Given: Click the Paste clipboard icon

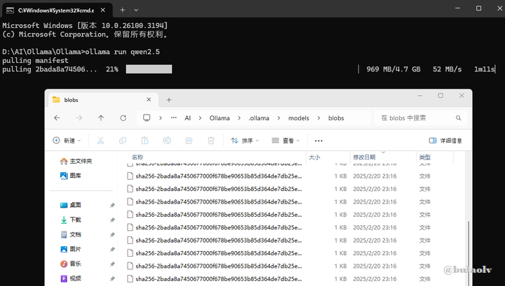Looking at the screenshot, I should tap(145, 141).
